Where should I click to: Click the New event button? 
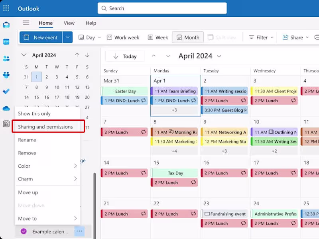coord(41,37)
